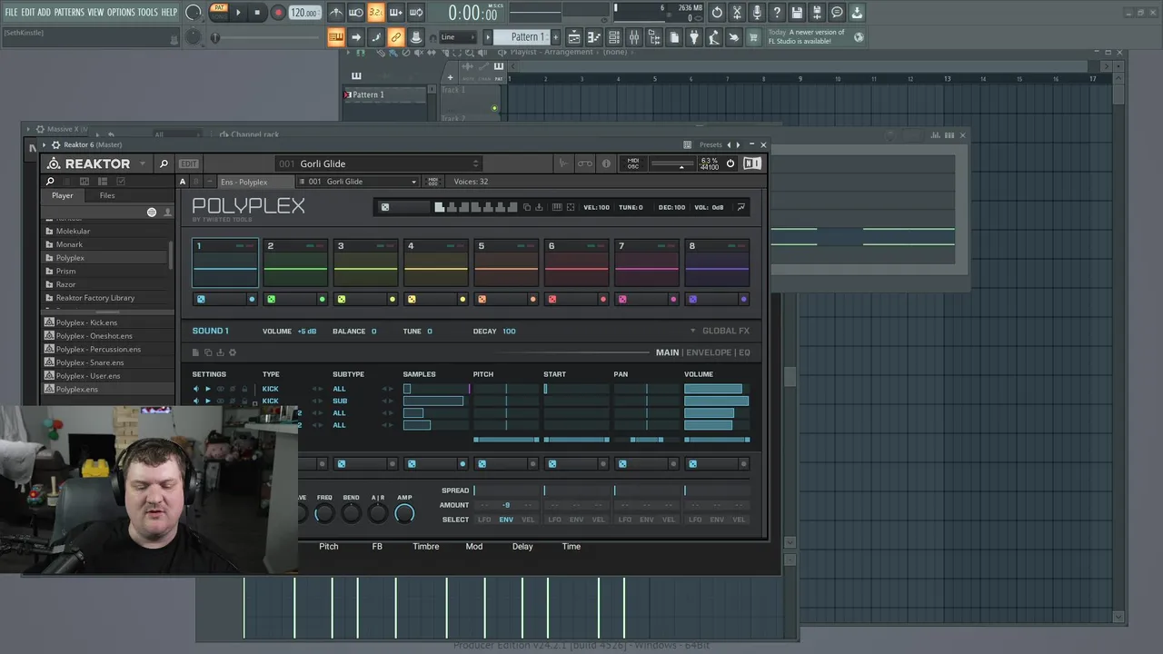
Task: Turn the AMP knob
Action: (404, 513)
